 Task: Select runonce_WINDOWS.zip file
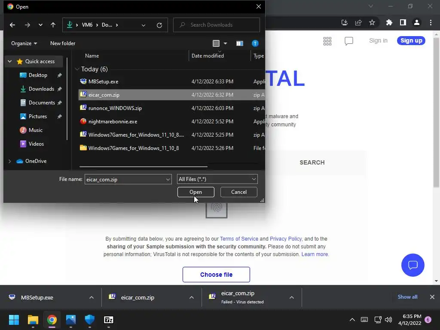[x=172, y=108]
